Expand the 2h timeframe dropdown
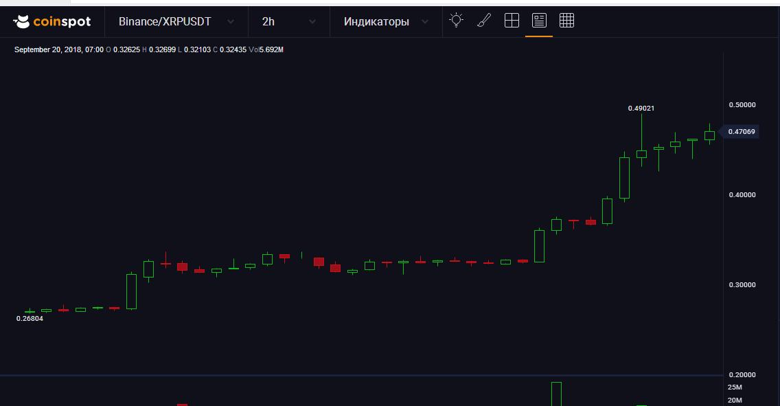The width and height of the screenshot is (780, 406). pos(288,21)
